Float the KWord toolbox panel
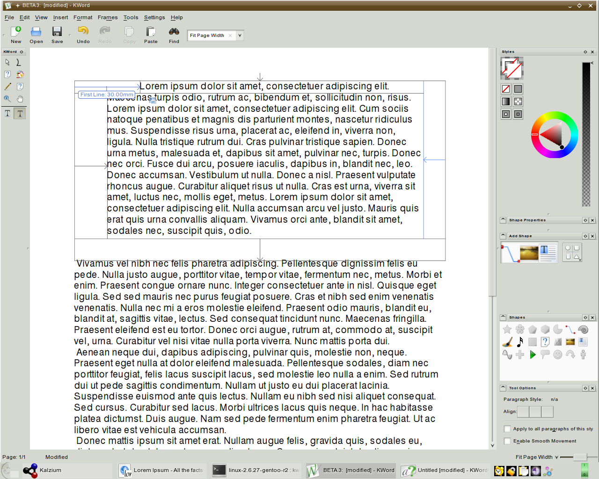Screen dimensions: 599x479 pyautogui.click(x=22, y=52)
